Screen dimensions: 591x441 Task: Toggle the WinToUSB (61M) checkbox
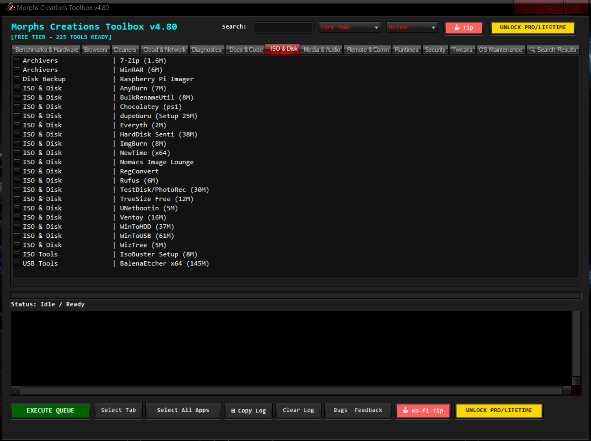point(17,236)
